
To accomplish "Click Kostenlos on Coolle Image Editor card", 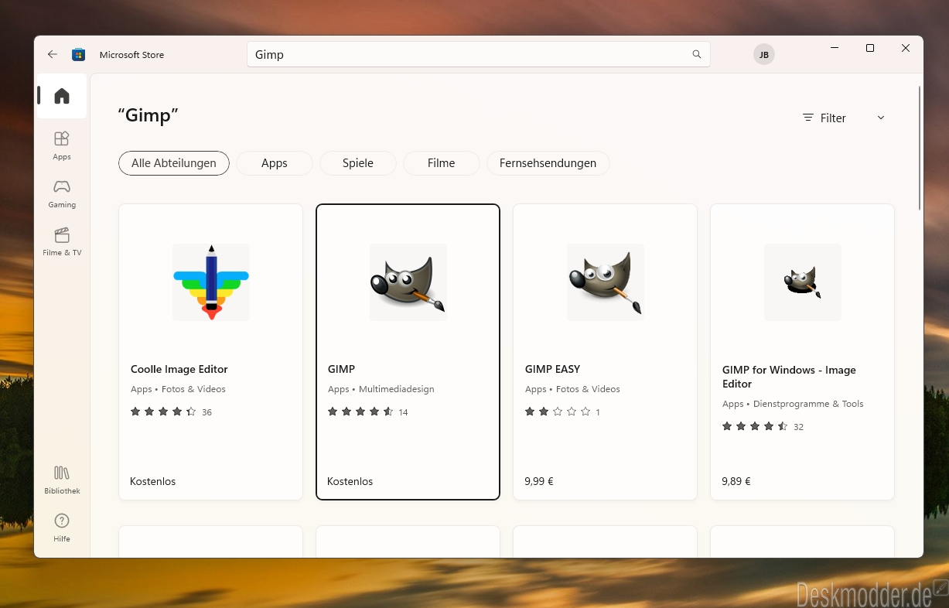I will (x=153, y=481).
